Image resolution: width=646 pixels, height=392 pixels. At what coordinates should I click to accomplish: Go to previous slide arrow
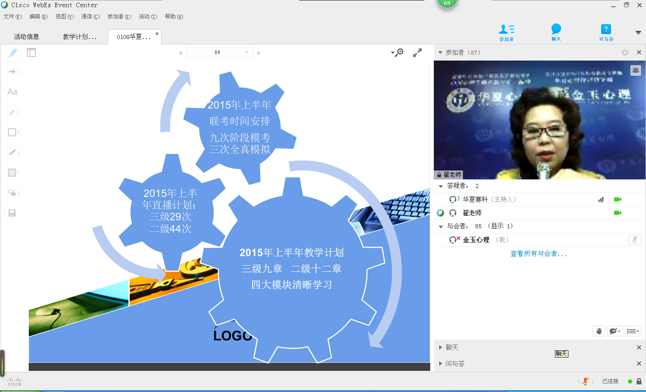tap(180, 53)
